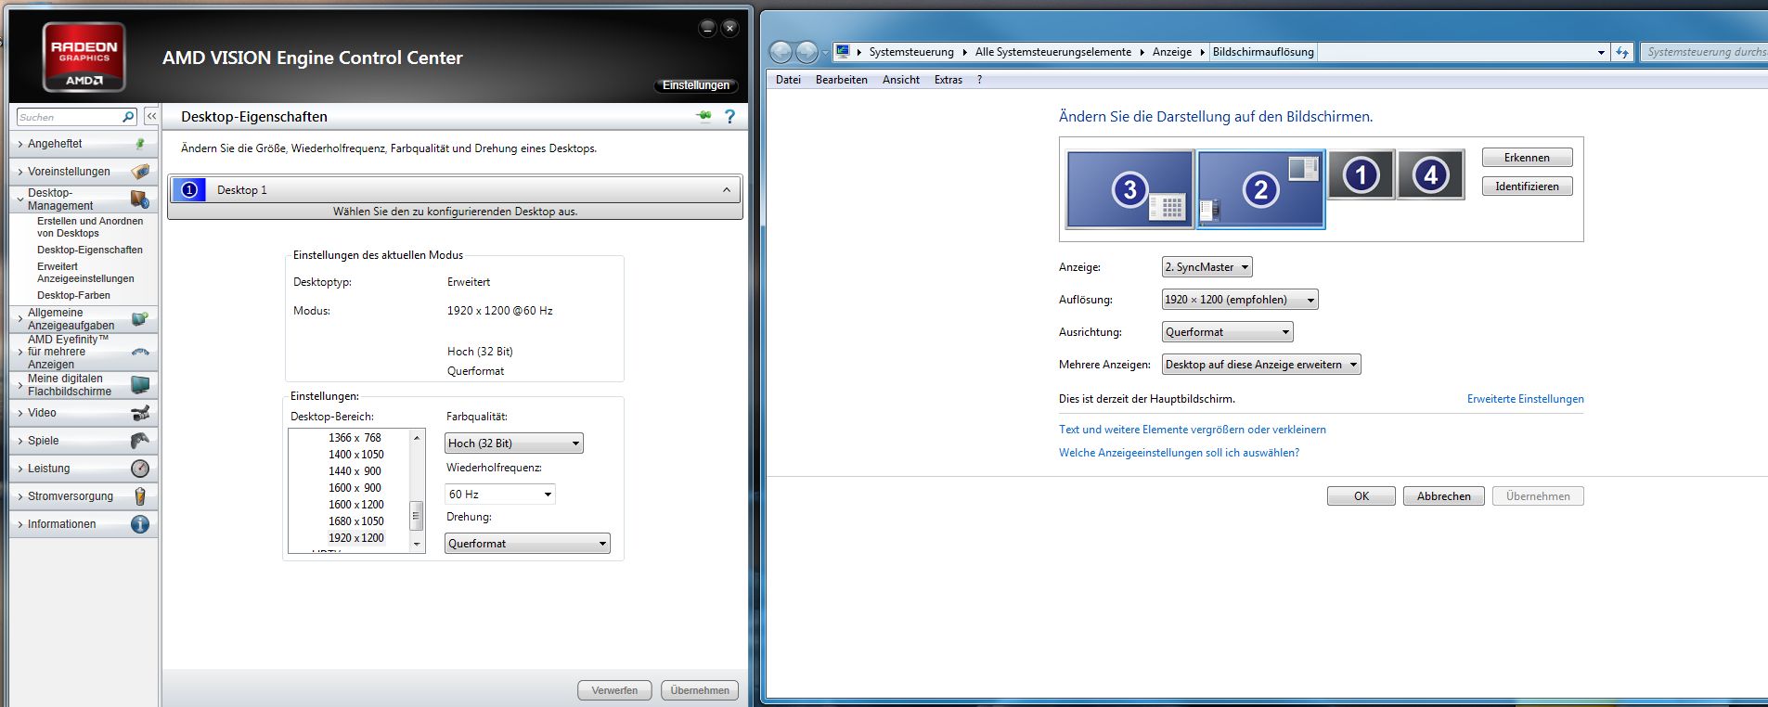Open the ? help menu
This screenshot has width=1768, height=707.
click(x=979, y=80)
